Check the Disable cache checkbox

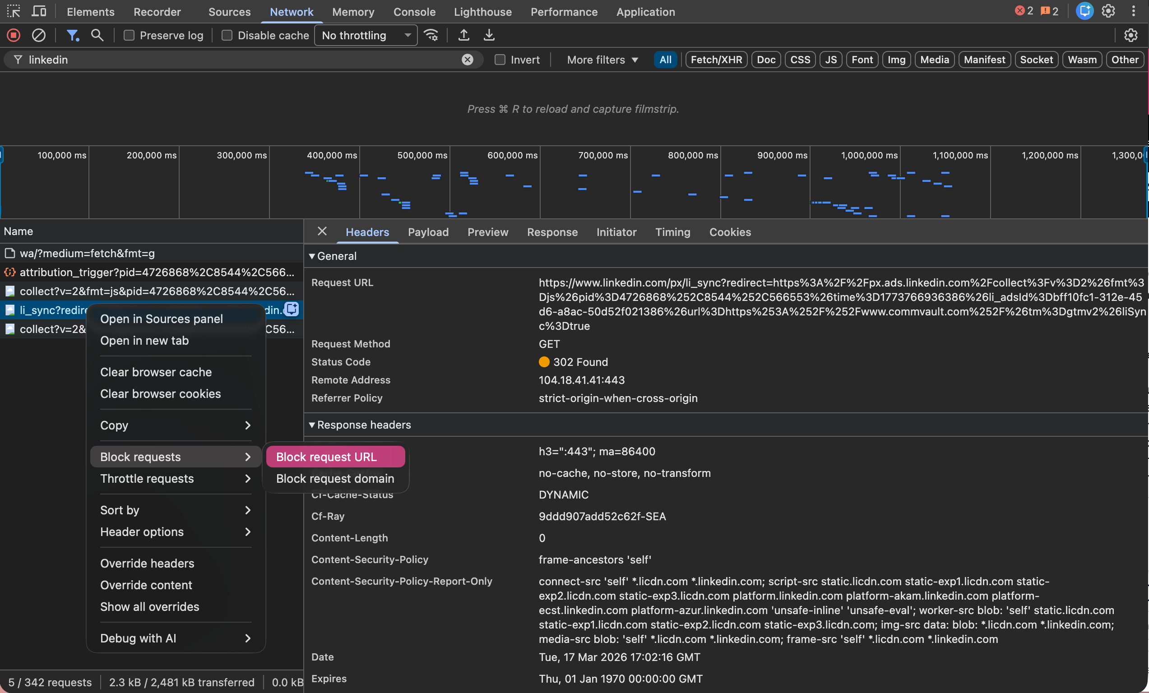[227, 36]
